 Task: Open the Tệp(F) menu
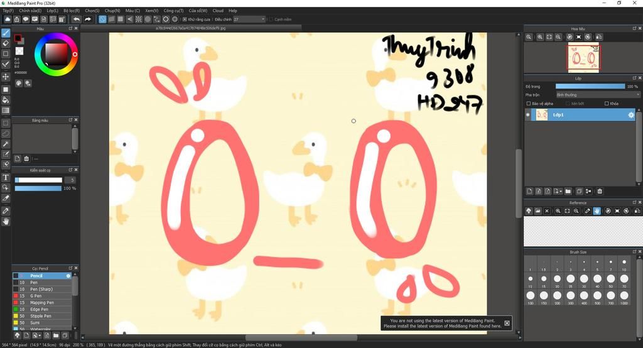(8, 11)
